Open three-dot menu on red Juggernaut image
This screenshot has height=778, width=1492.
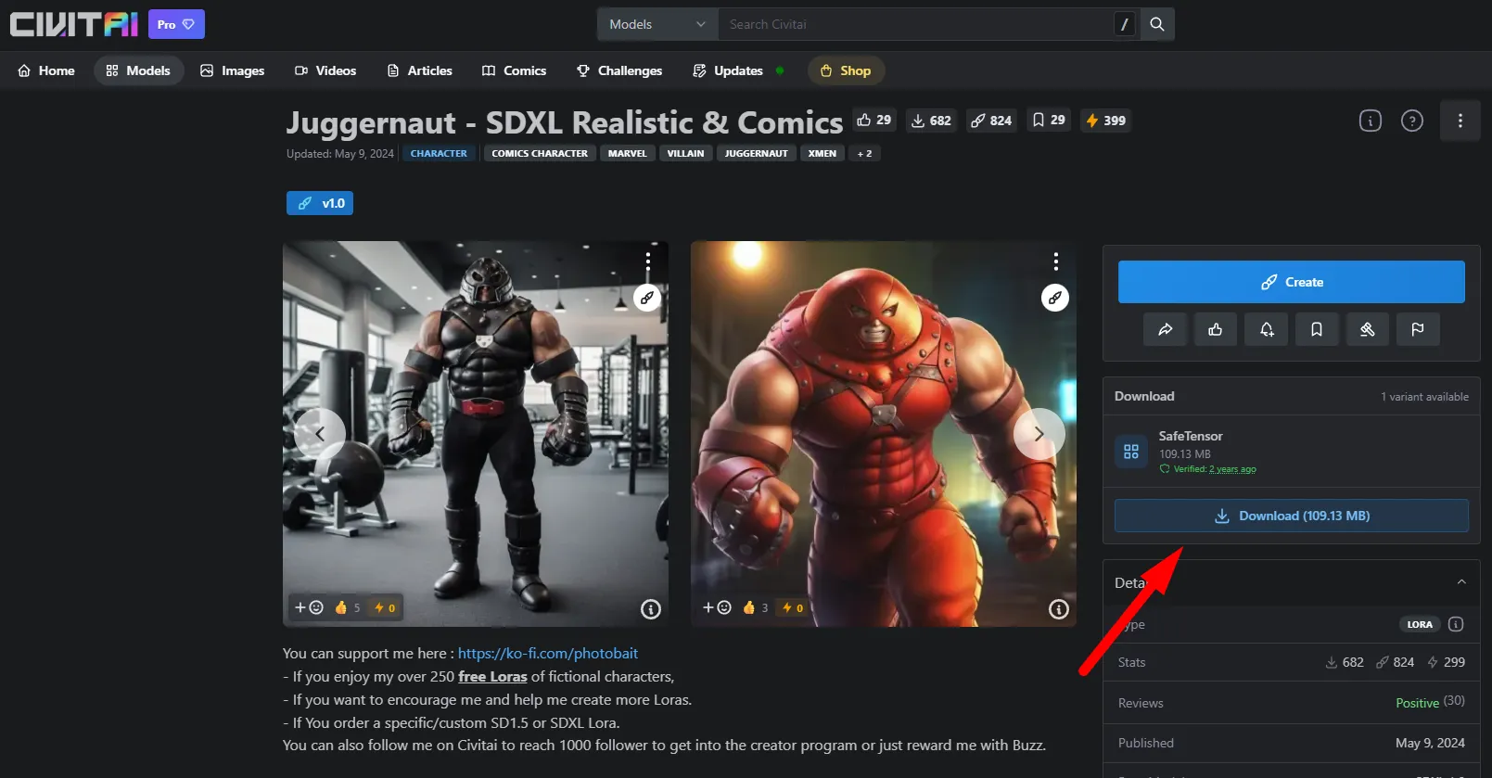click(1056, 261)
